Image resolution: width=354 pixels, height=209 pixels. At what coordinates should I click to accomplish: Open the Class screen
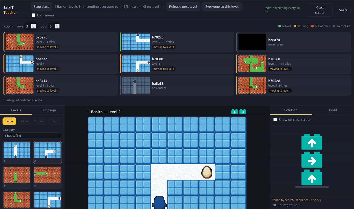pos(320,10)
